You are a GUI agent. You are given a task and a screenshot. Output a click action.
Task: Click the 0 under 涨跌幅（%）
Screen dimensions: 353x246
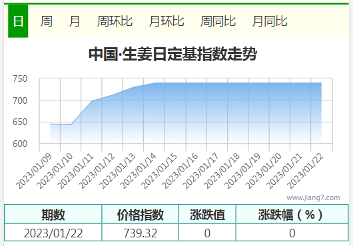point(292,233)
